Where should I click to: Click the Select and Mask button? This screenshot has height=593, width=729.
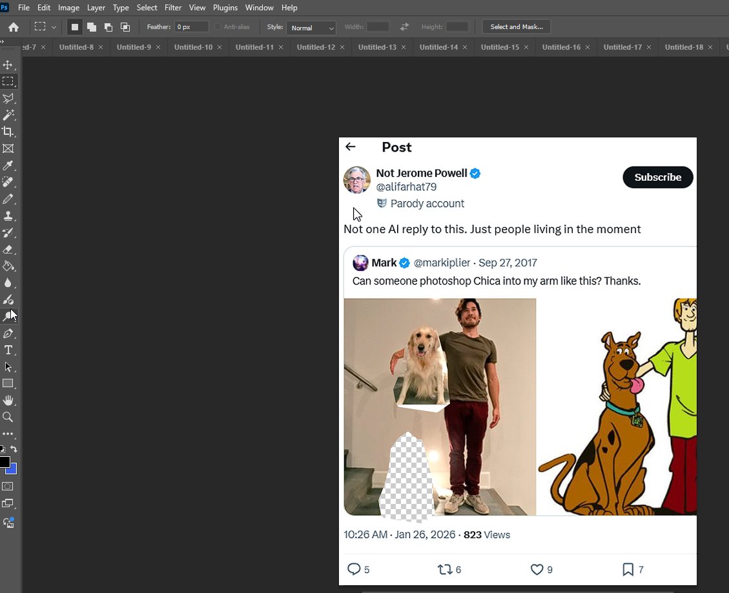click(x=517, y=27)
